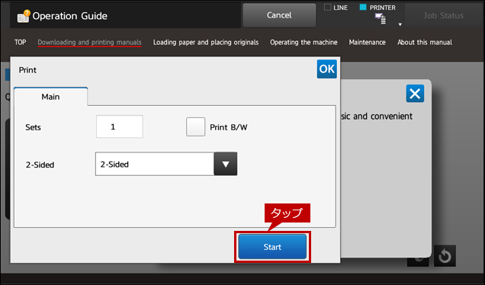Open Operating the machine section
Viewport: 485px width, 285px height.
tap(304, 43)
